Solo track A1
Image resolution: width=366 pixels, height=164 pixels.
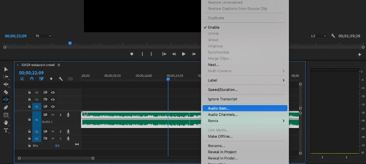60,115
